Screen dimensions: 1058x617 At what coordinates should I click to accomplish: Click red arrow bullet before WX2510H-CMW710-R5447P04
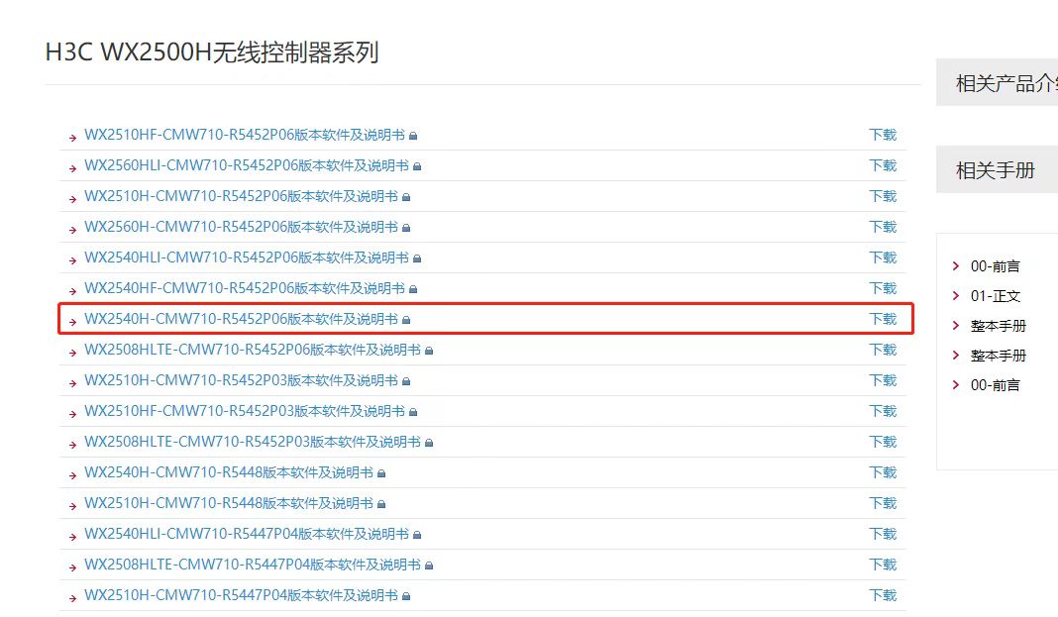click(73, 598)
